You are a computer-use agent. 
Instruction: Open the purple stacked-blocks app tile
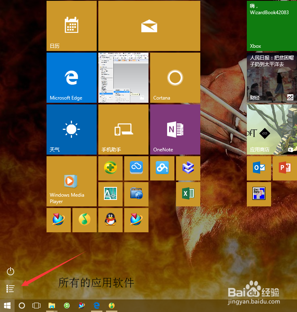pos(188,168)
